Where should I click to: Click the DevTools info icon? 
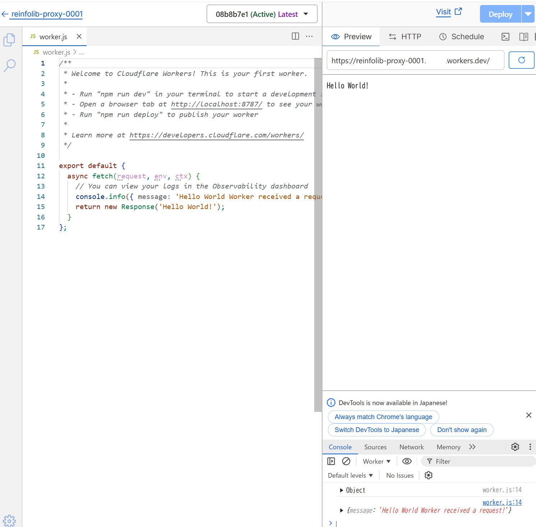331,403
